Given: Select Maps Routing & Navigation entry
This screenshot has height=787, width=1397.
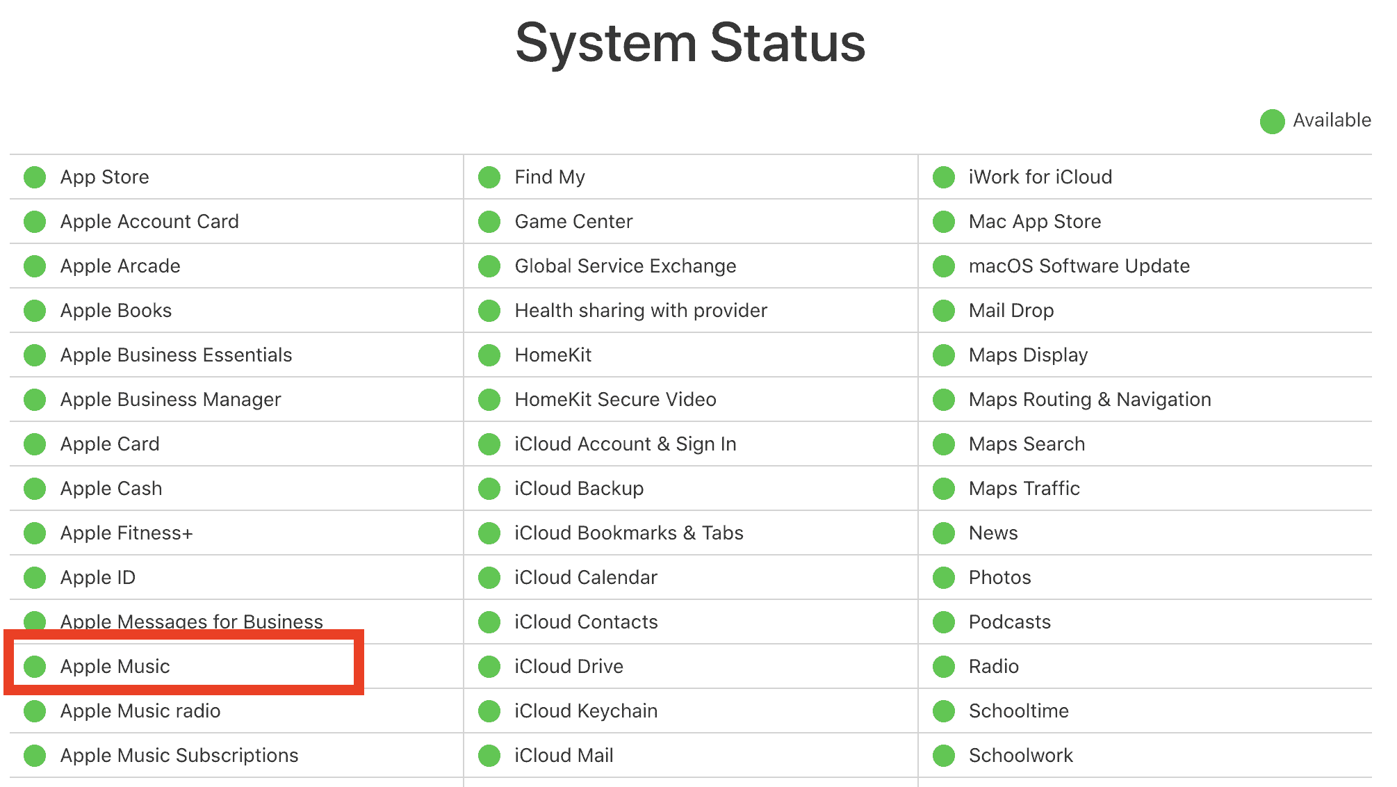Looking at the screenshot, I should point(1089,400).
